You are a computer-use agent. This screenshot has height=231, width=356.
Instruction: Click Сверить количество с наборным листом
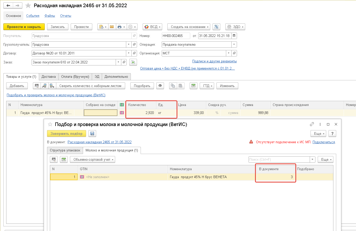(90, 86)
